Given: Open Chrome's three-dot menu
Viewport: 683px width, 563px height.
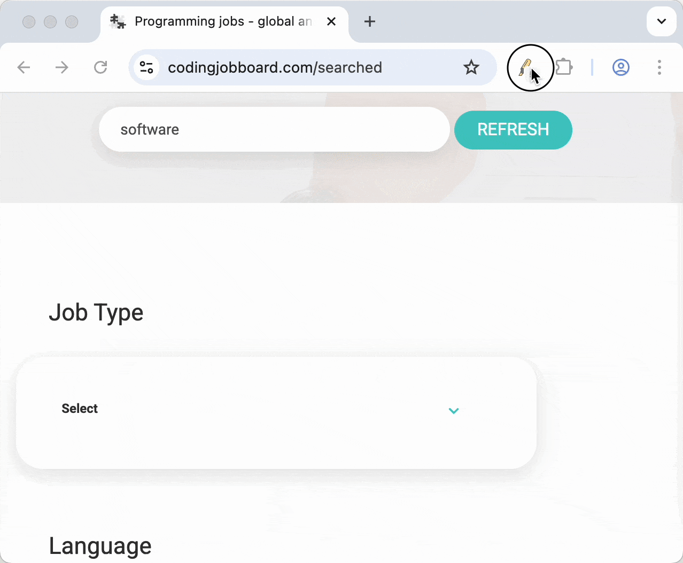Looking at the screenshot, I should (x=659, y=67).
